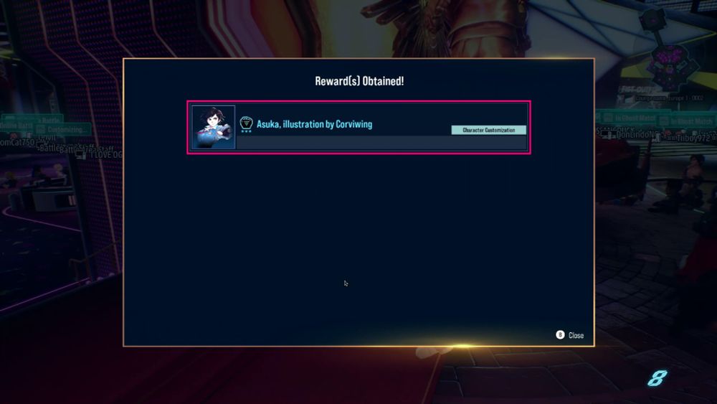The width and height of the screenshot is (717, 404).
Task: Select the "Asuka, illustration by Corviwing" reward text
Action: 314,124
